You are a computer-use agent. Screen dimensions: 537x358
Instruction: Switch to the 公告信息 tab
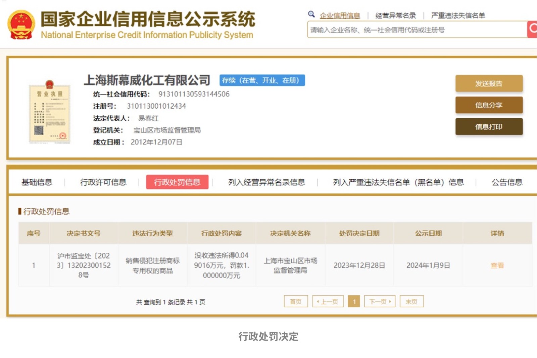507,182
